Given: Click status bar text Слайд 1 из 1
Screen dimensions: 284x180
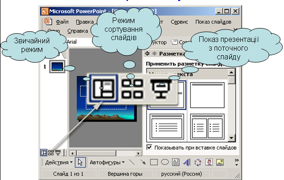Looking at the screenshot, I should [68, 174].
